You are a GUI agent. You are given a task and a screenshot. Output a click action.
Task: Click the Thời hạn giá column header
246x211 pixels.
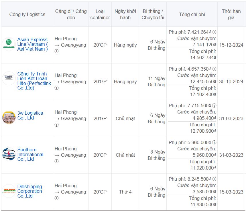point(231,14)
